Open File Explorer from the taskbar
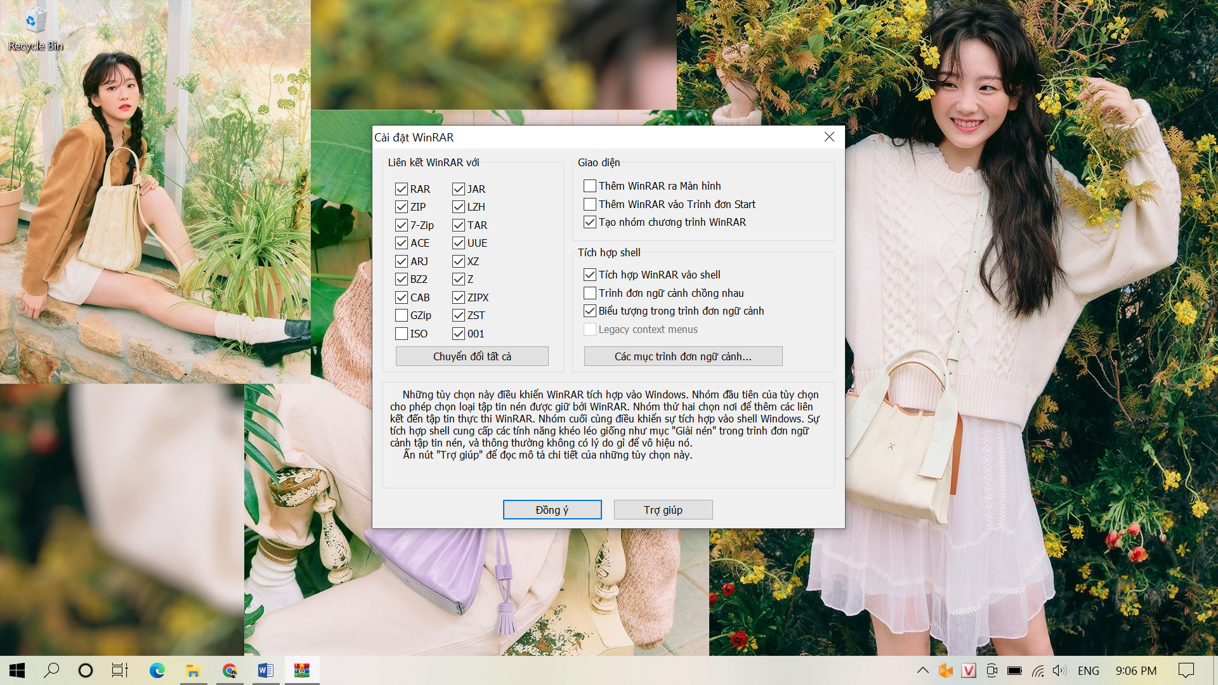Screen dimensions: 1218x685 click(x=193, y=670)
